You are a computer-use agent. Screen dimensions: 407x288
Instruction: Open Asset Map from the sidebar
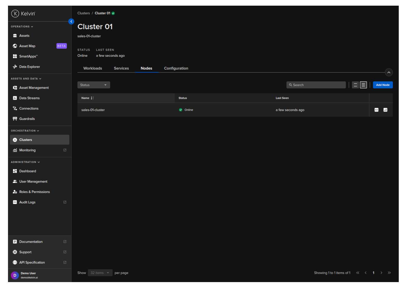[27, 46]
